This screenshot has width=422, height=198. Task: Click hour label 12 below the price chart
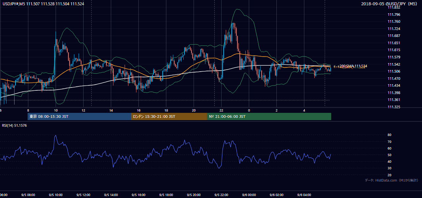point(83,111)
